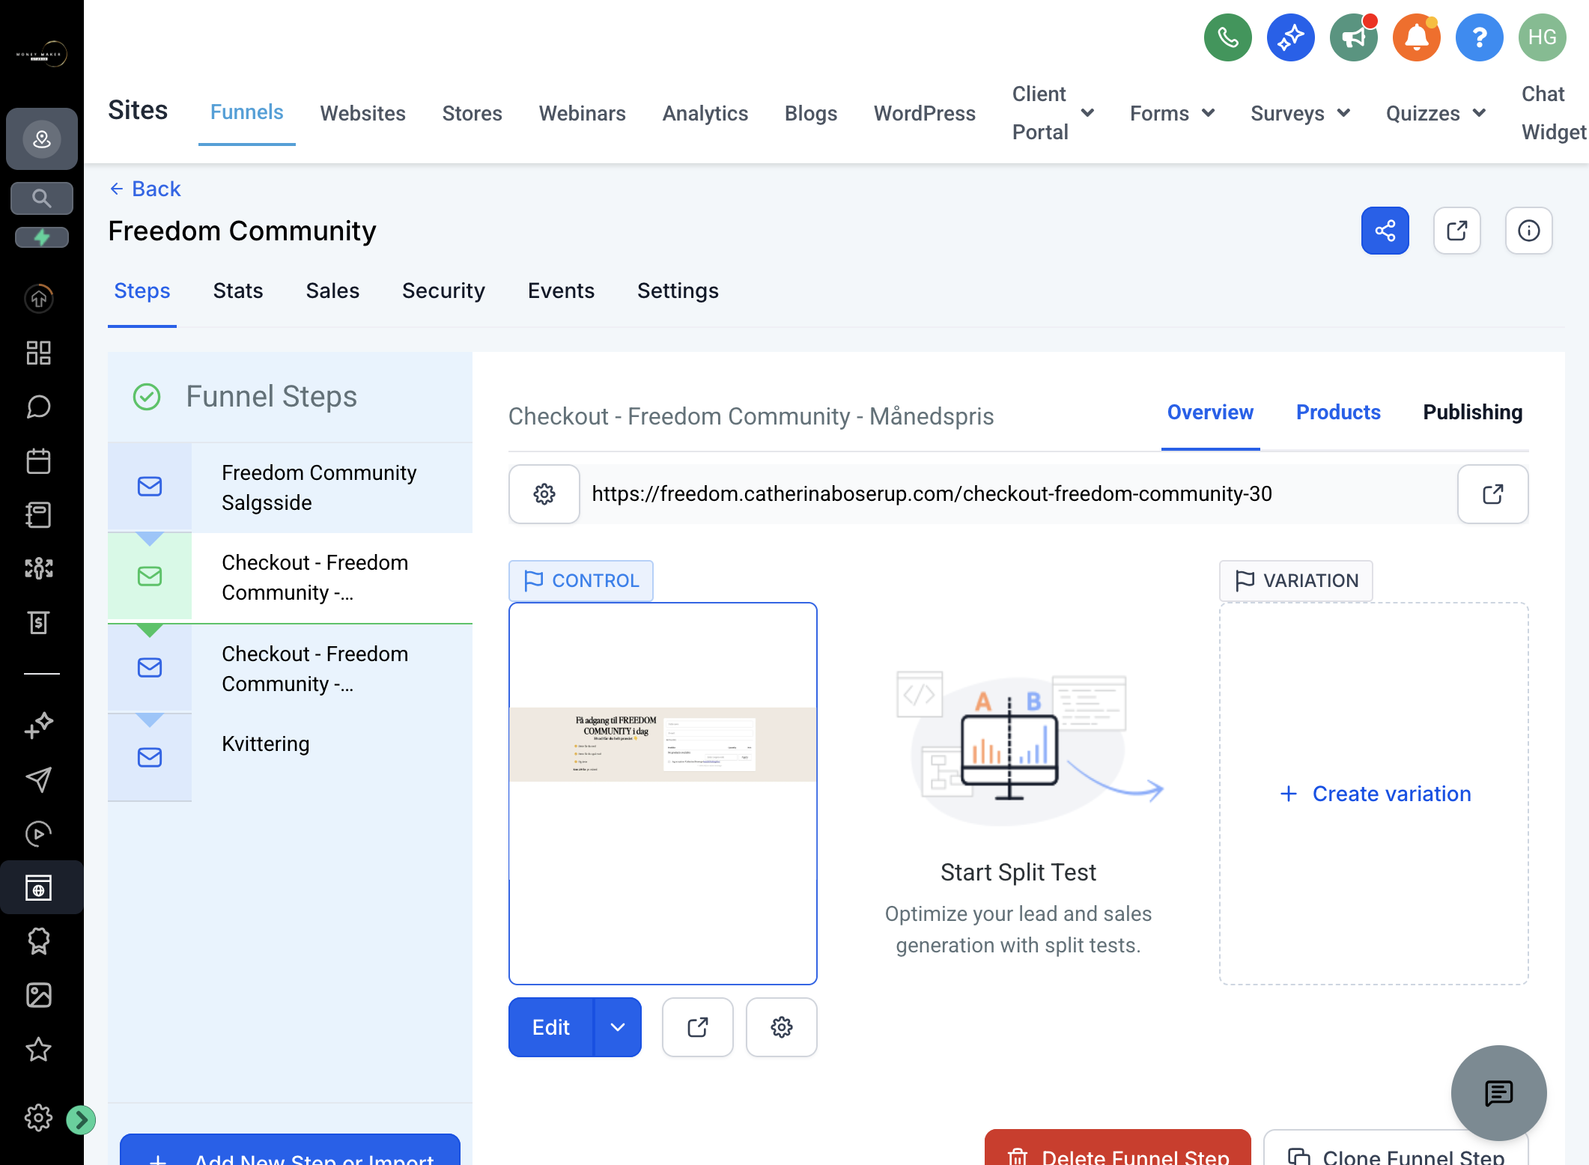Click the funnel info circle icon
Screen dimensions: 1589x1165
[1528, 231]
